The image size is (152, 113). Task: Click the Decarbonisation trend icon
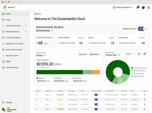pyautogui.click(x=3, y=56)
